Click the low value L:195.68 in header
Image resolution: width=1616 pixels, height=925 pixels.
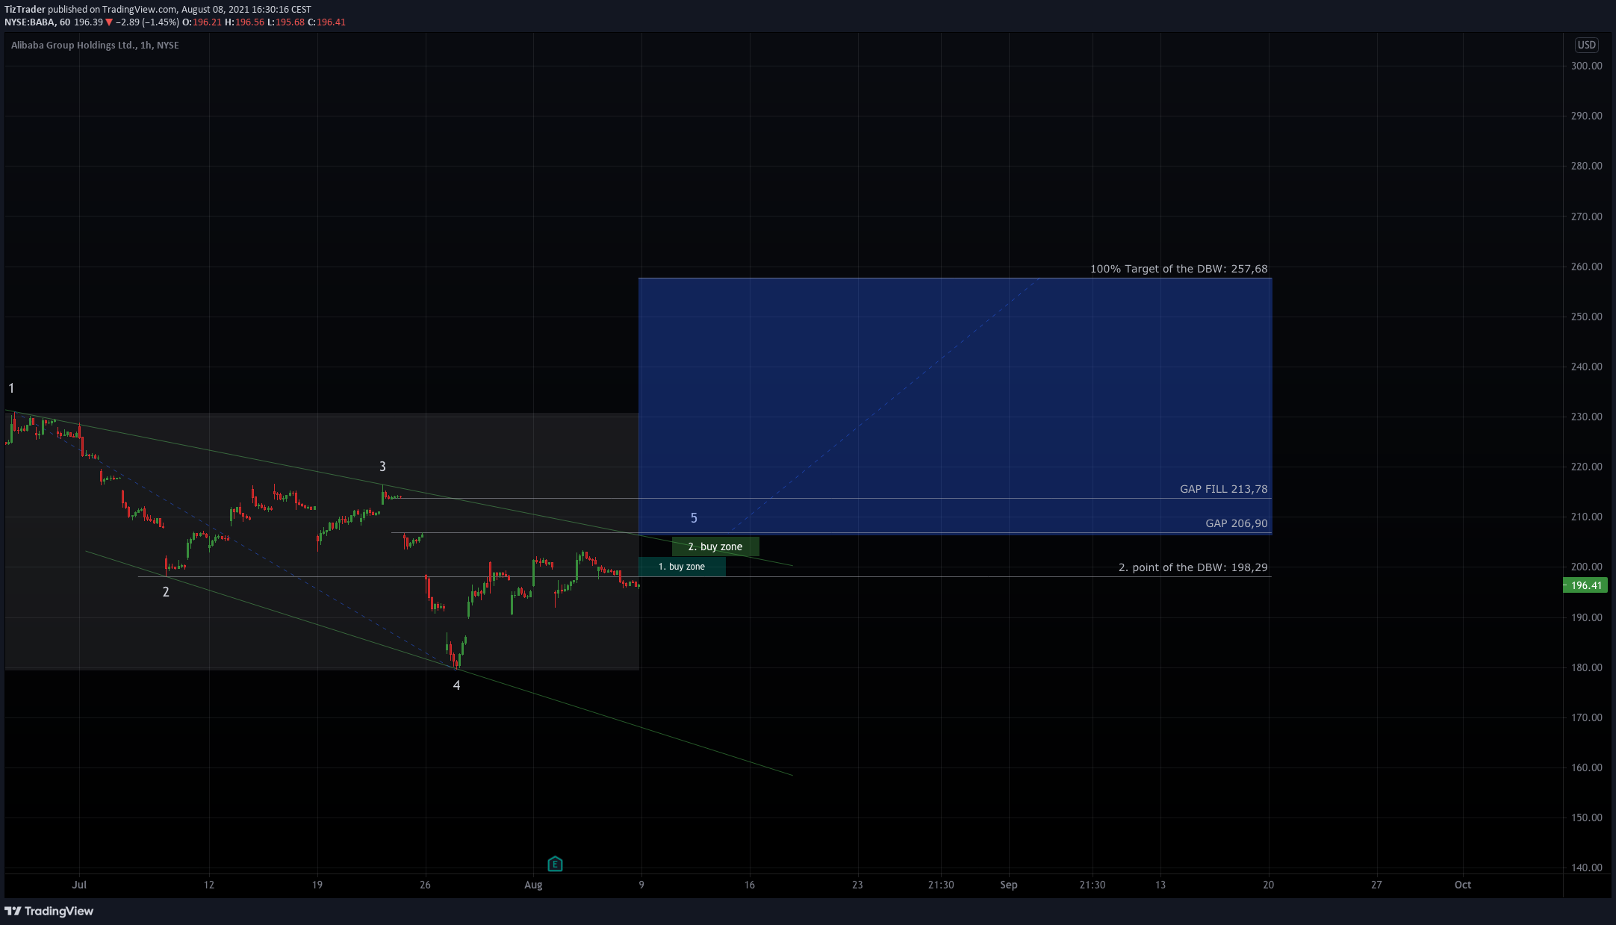pyautogui.click(x=286, y=22)
